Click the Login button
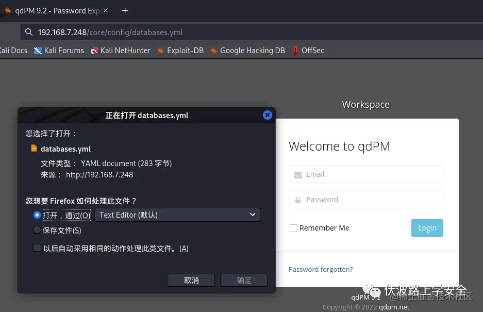 [427, 228]
